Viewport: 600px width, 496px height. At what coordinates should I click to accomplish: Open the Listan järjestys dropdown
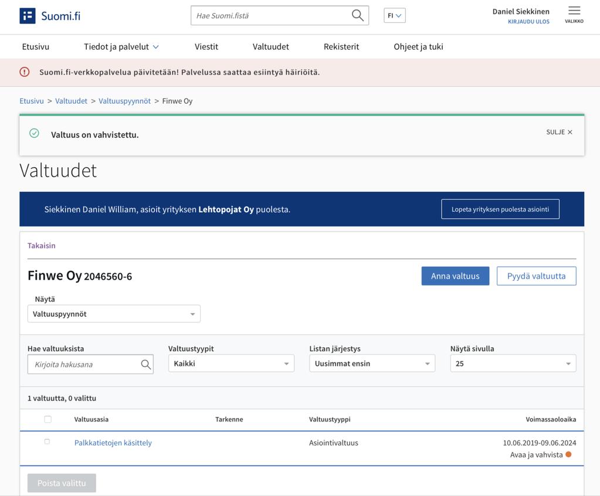click(x=372, y=363)
